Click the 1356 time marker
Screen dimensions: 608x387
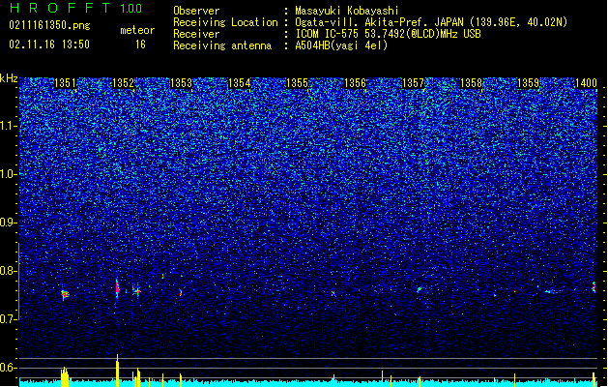point(355,83)
